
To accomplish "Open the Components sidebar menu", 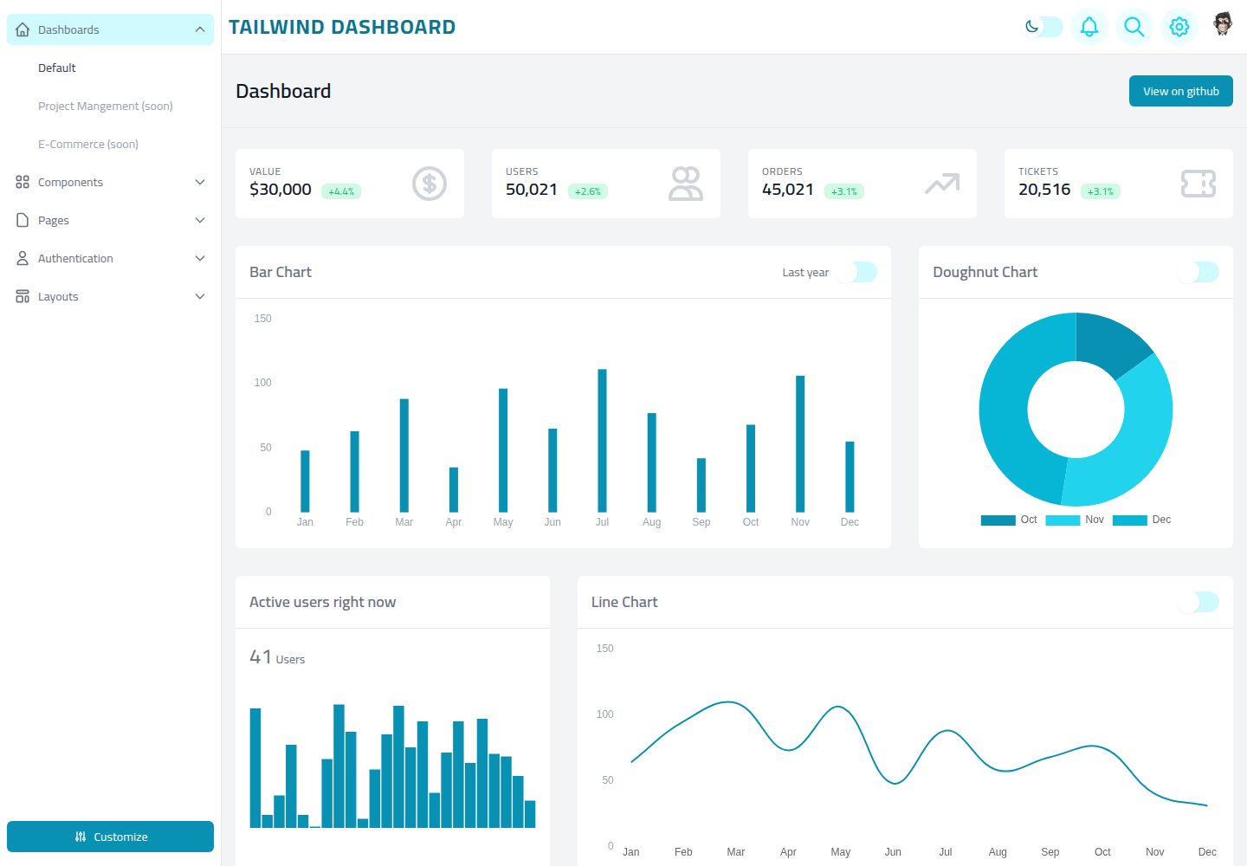I will click(x=110, y=182).
